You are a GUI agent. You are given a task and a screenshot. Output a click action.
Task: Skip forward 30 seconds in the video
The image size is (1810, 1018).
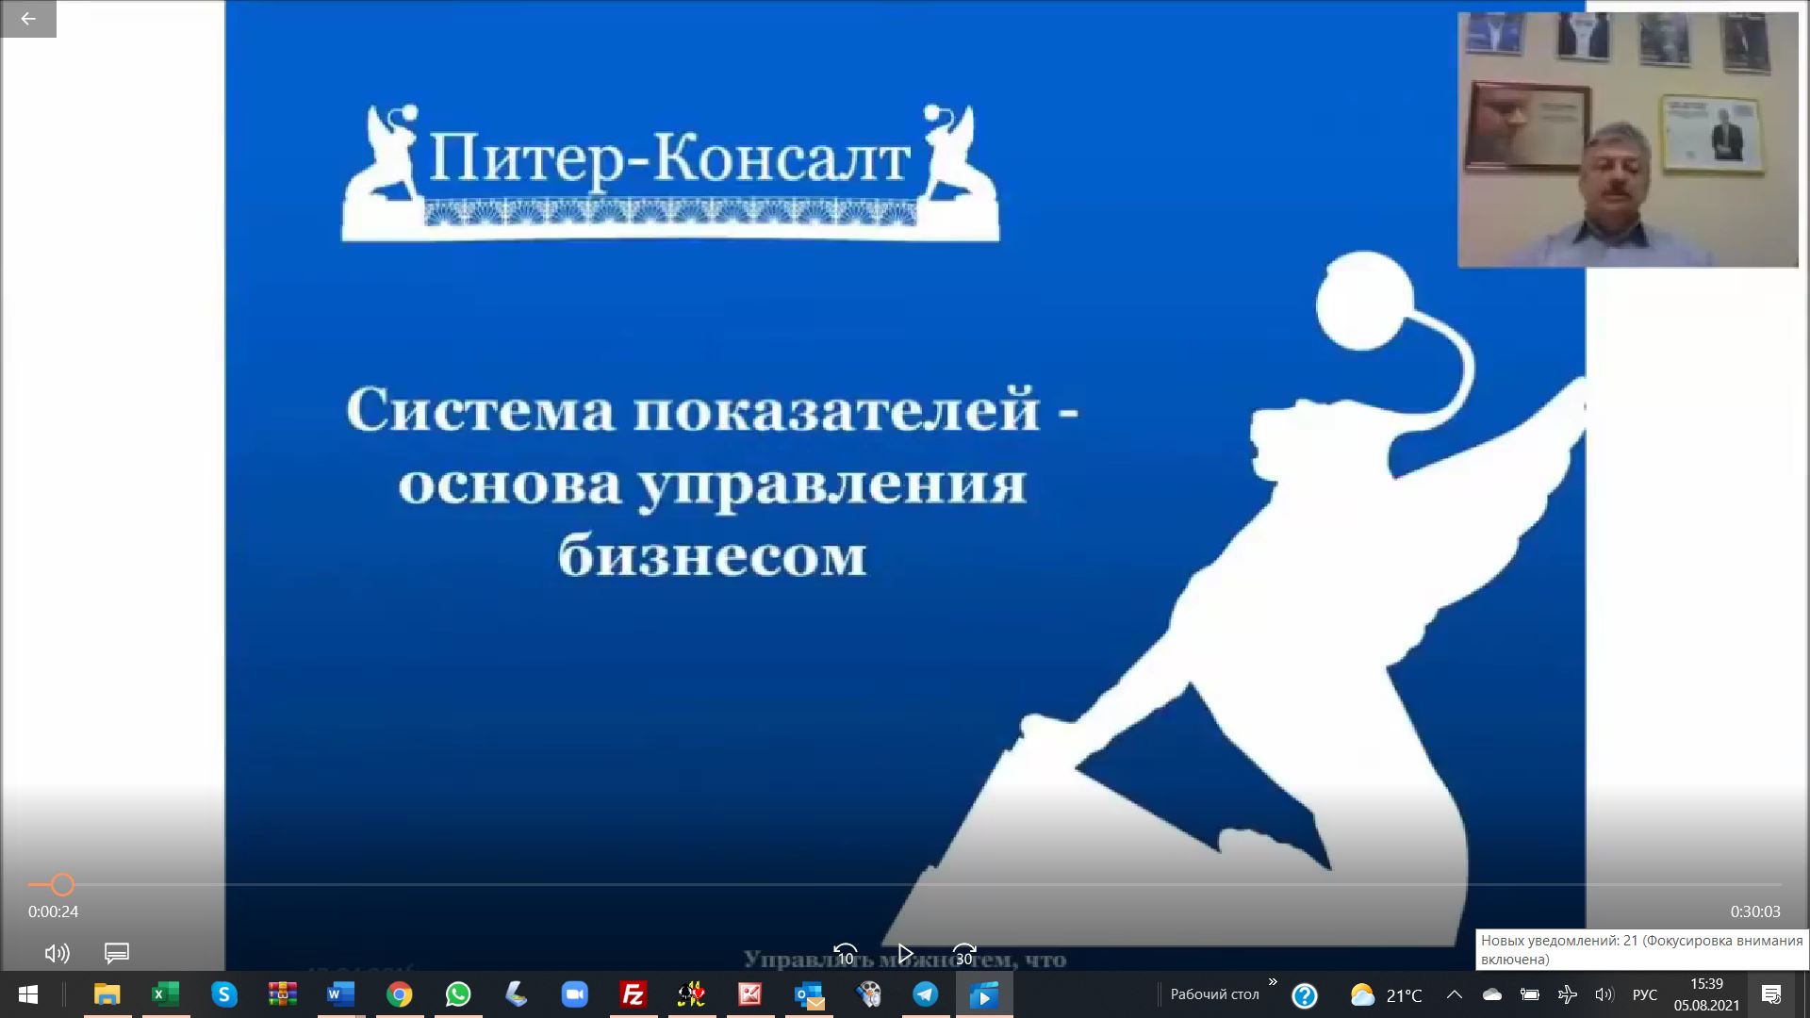963,952
